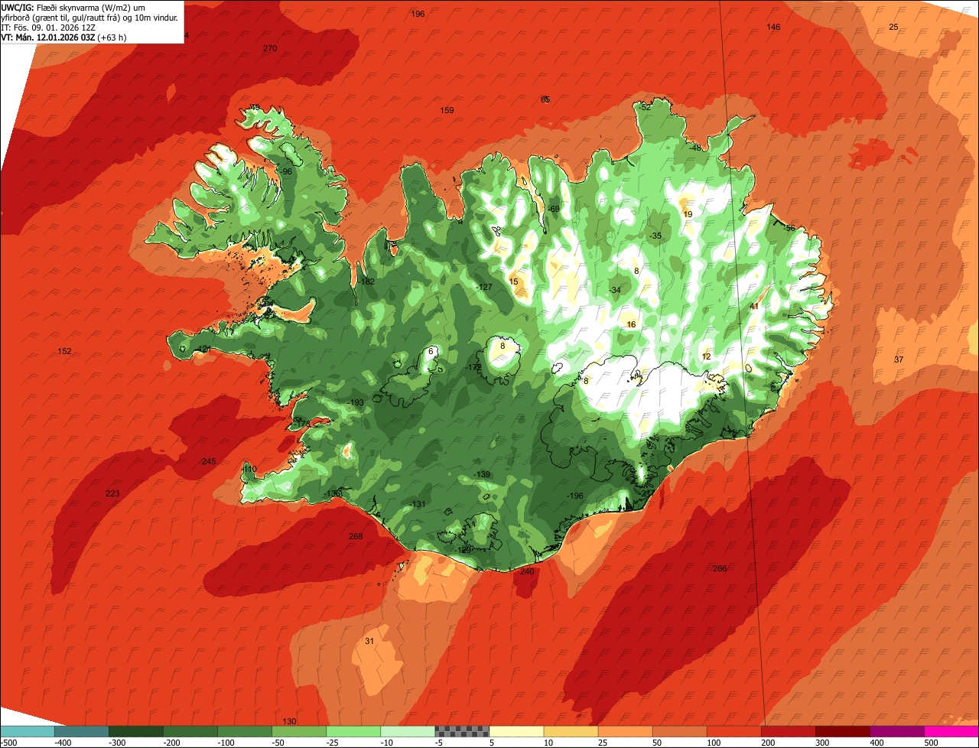Click the '-300' legend scale label
The image size is (979, 748).
tap(118, 743)
